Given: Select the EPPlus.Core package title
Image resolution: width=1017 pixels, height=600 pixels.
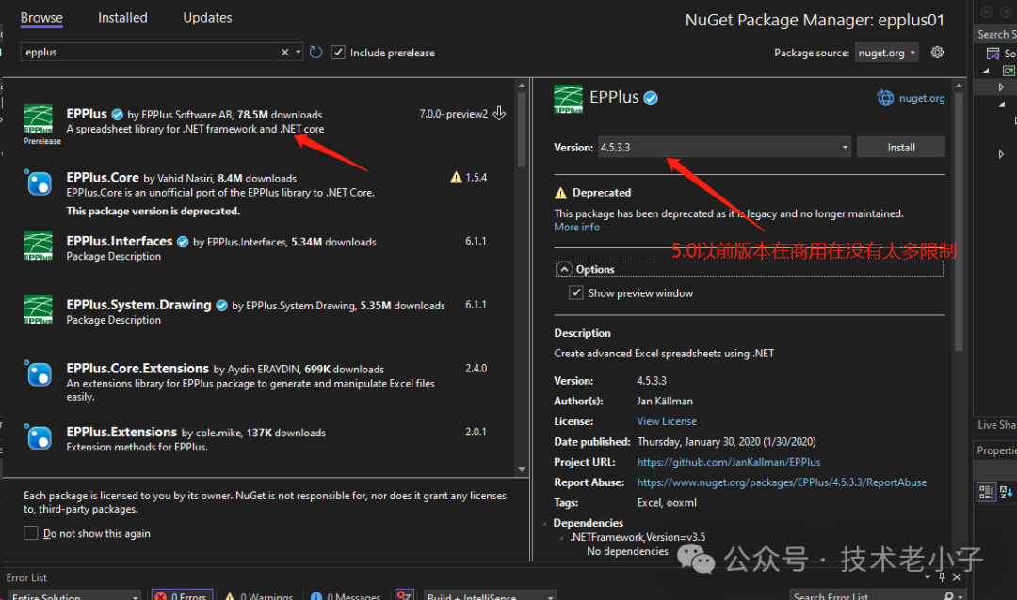Looking at the screenshot, I should tap(103, 178).
